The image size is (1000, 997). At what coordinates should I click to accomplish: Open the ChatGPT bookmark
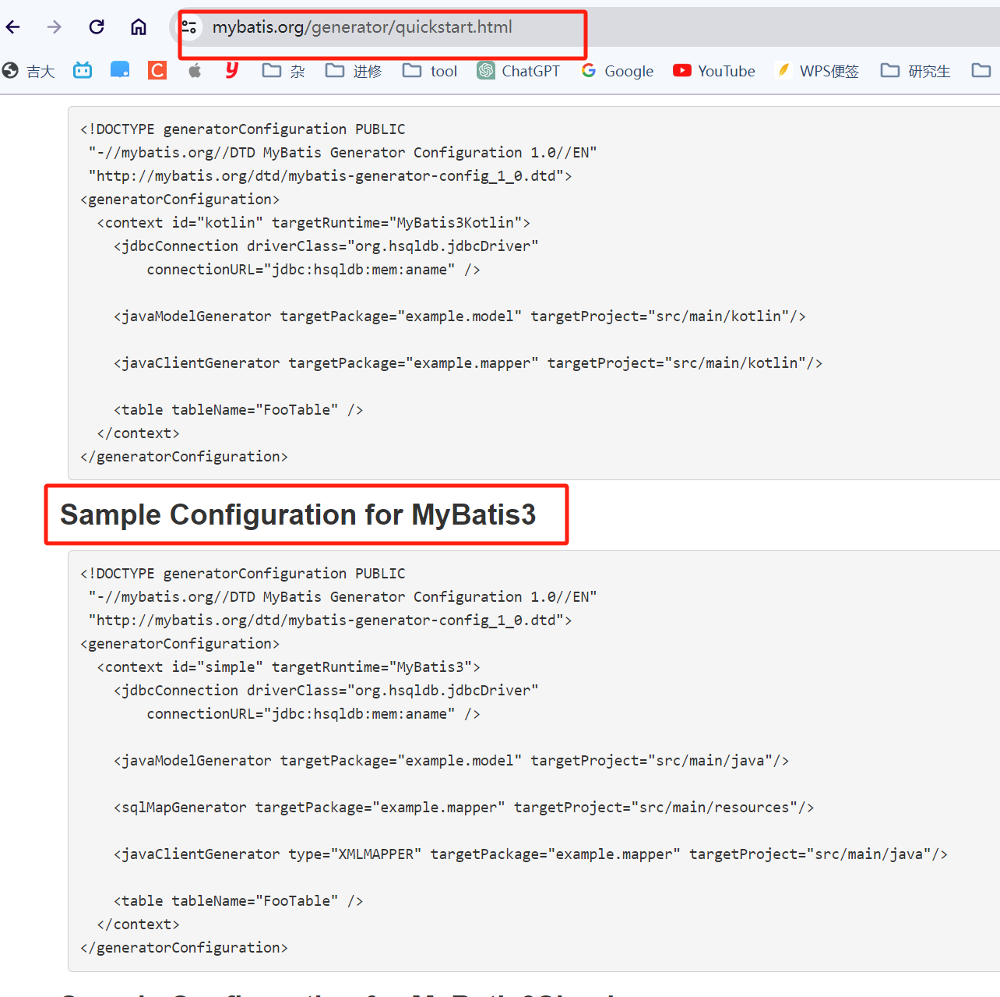(519, 71)
